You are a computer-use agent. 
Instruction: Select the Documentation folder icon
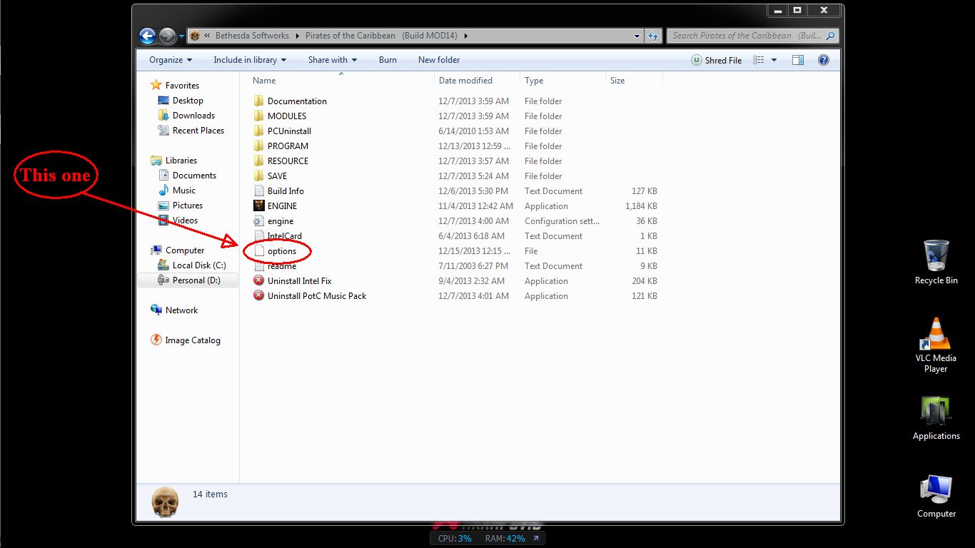pos(259,101)
